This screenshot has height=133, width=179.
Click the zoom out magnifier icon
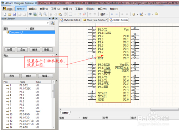point(45,14)
